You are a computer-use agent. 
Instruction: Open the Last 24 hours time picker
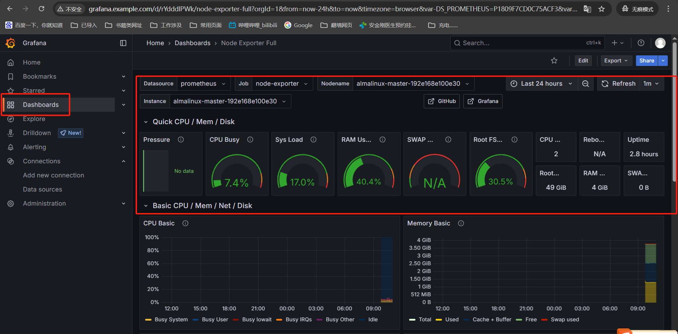542,84
